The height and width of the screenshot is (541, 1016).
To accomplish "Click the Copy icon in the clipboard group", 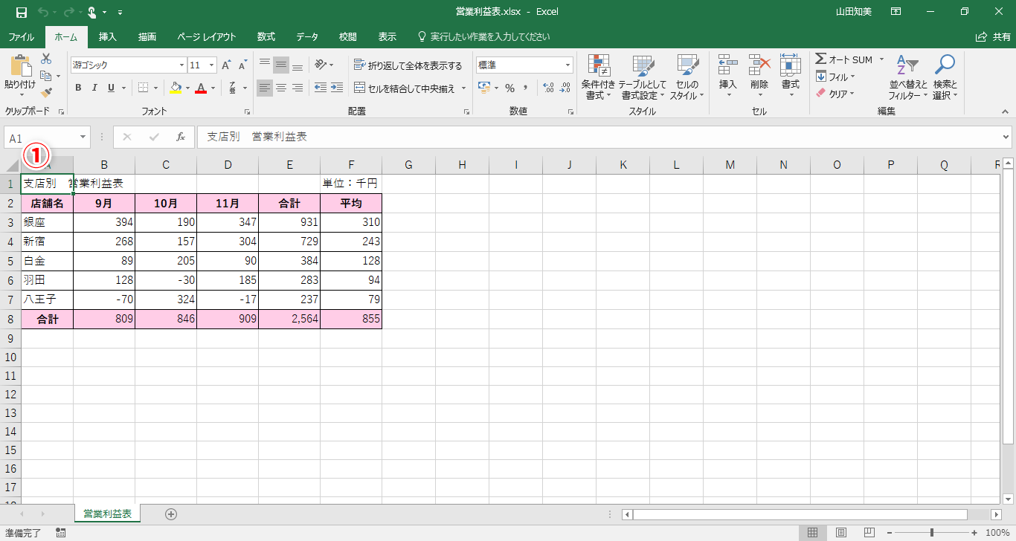I will [46, 76].
